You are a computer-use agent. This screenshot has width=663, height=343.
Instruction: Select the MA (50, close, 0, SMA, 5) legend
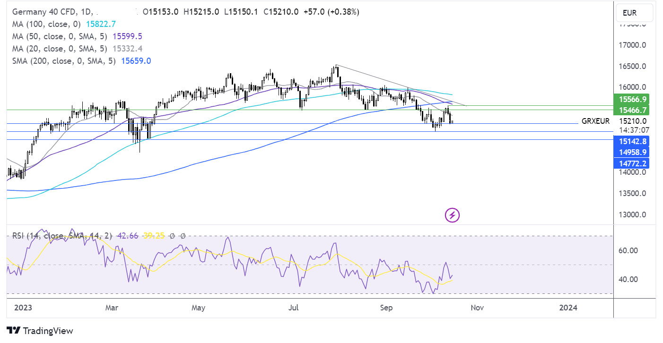pos(59,36)
